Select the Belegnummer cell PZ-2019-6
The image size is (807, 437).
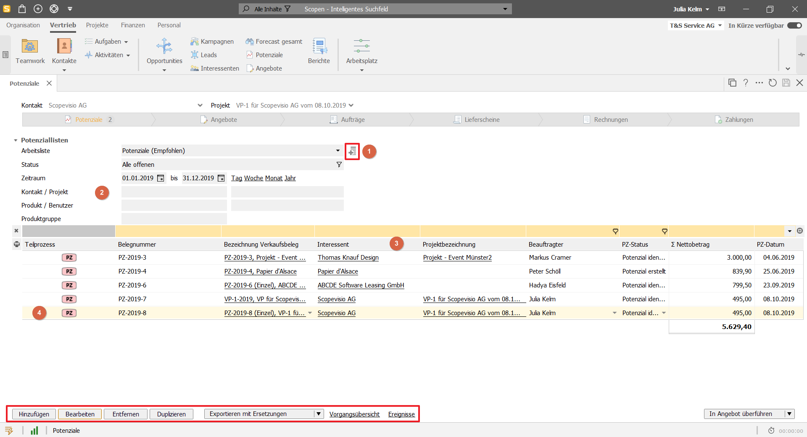[132, 285]
